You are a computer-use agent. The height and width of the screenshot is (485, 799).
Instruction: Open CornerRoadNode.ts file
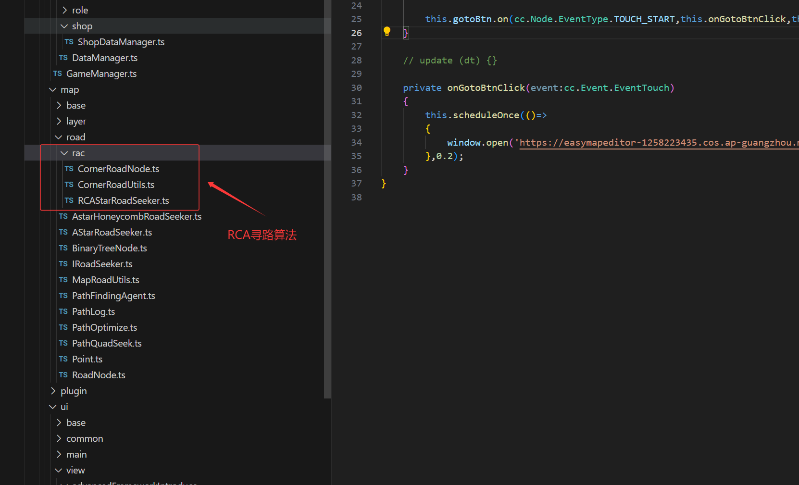click(x=118, y=169)
